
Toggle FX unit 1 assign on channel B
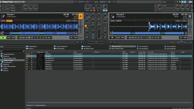coord(104,26)
